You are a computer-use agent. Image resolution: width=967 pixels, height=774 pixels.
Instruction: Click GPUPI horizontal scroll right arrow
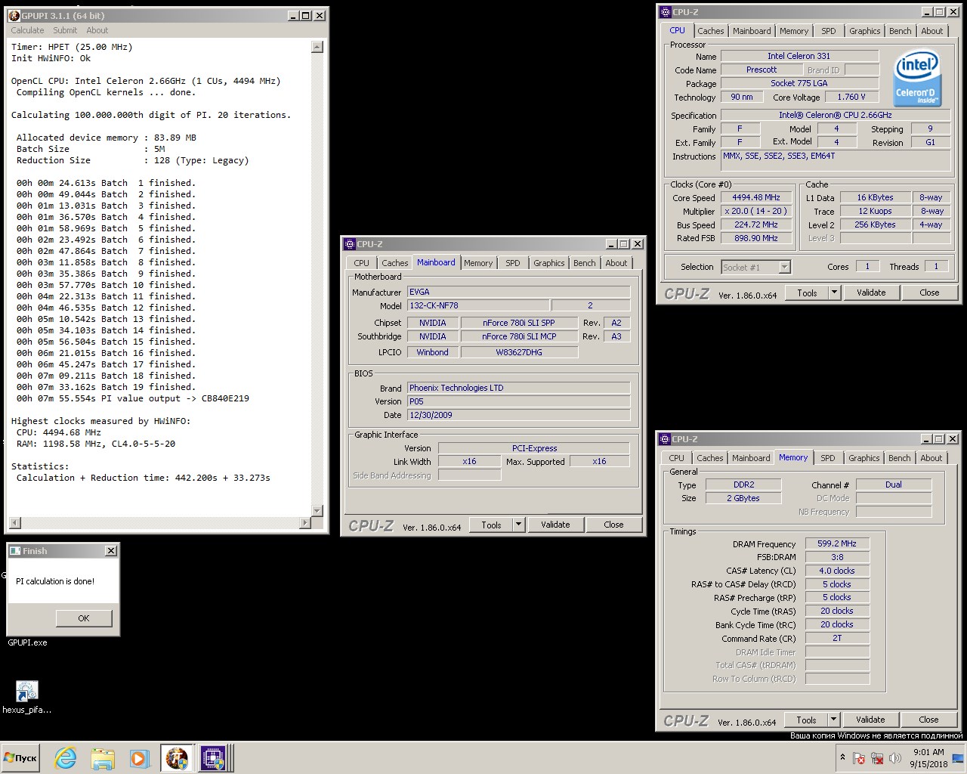(304, 523)
